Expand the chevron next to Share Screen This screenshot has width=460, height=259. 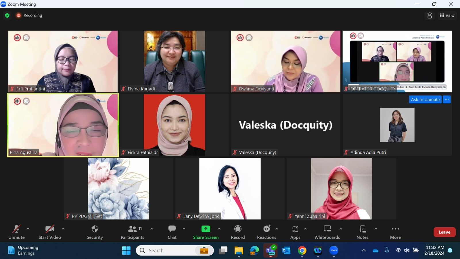(x=219, y=229)
